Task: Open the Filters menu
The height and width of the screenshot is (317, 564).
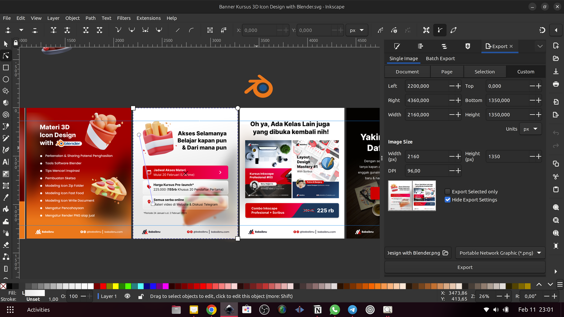Action: [x=124, y=18]
